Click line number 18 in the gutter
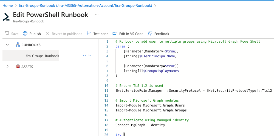This screenshot has height=136, width=274. (106, 125)
